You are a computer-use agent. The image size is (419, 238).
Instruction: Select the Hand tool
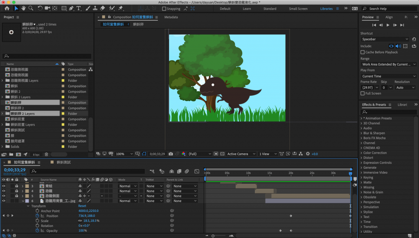[x=24, y=8]
